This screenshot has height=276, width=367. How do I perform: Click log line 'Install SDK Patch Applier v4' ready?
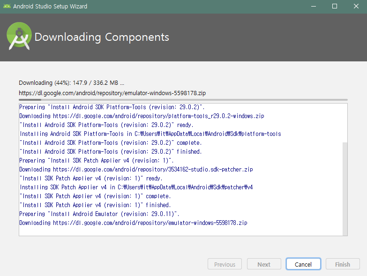point(91,178)
